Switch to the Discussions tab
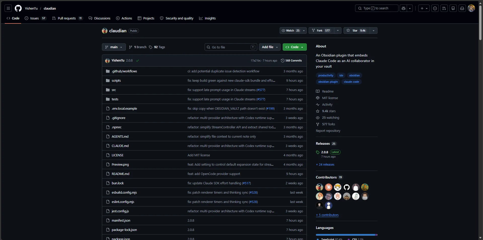Screen dimensions: 483x240 click(x=99, y=18)
